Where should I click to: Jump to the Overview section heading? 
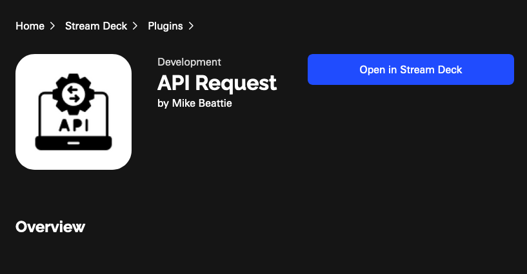pyautogui.click(x=50, y=227)
